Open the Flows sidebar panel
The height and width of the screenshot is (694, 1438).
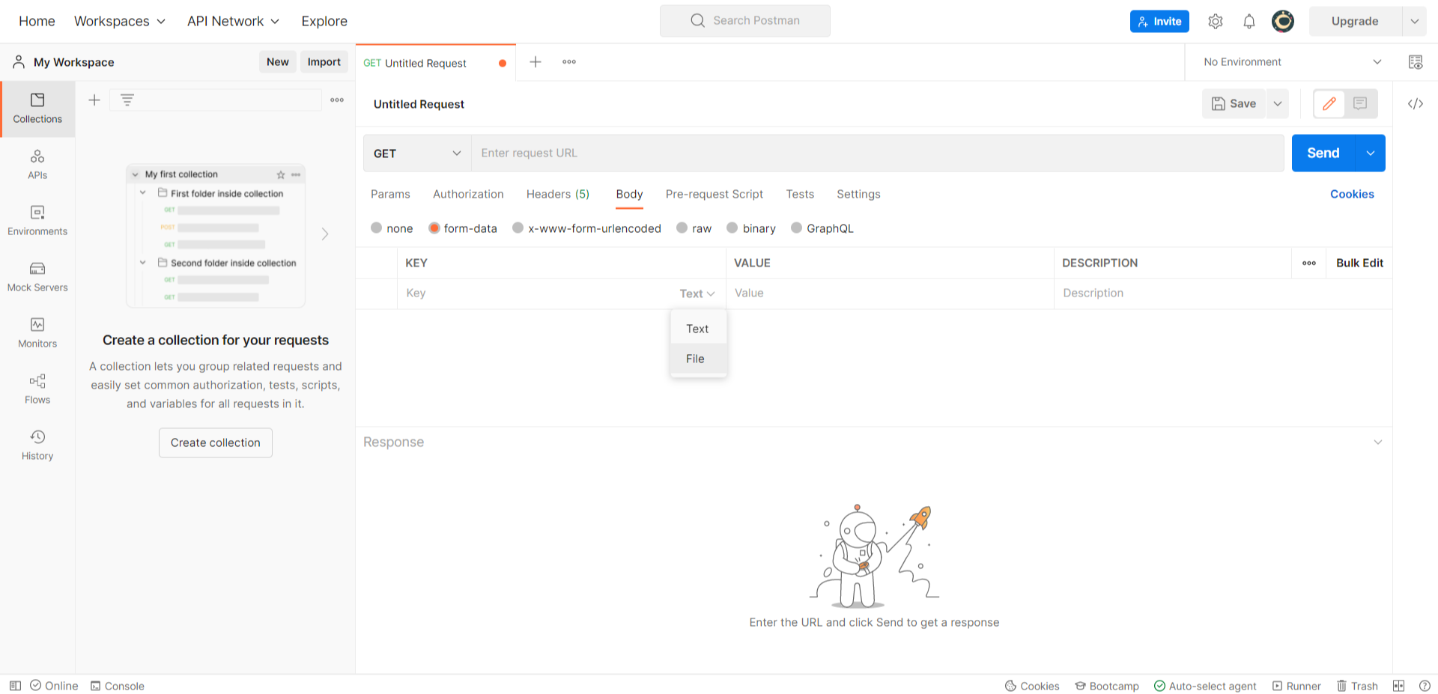[x=37, y=389]
